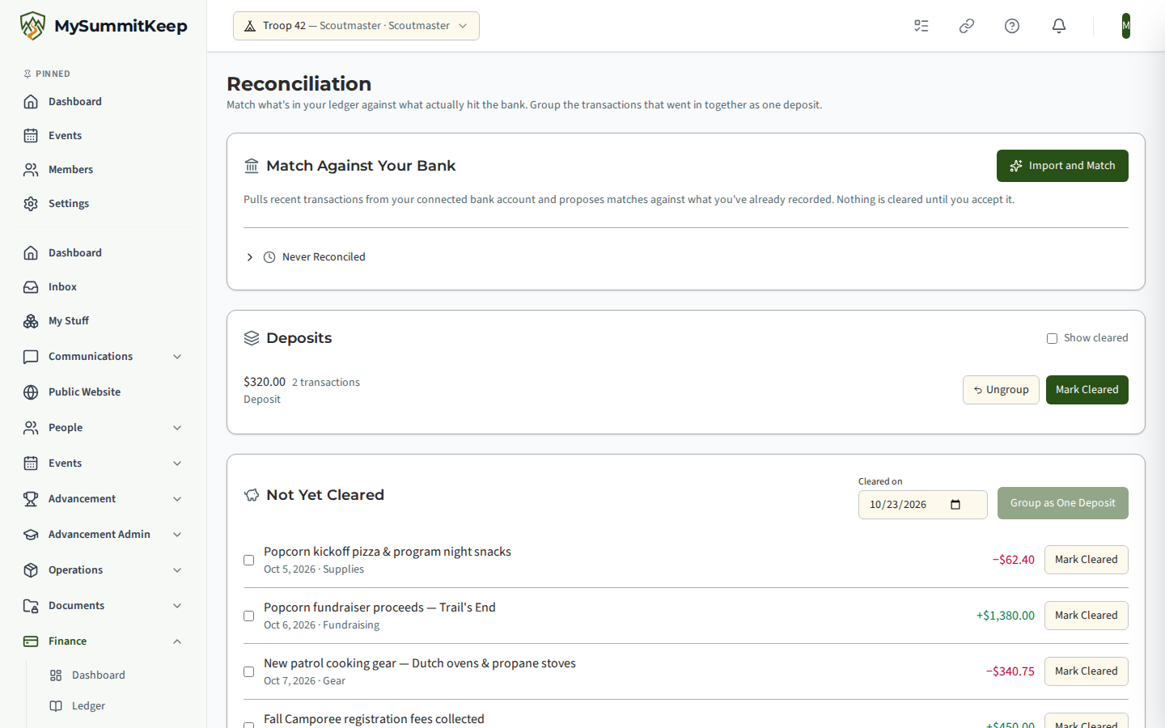Mark the $320.00 deposit cleared

(x=1087, y=390)
